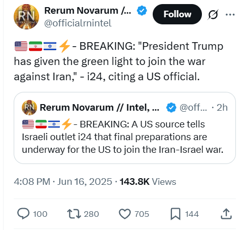Open the RN profile avatar at top

(x=26, y=17)
